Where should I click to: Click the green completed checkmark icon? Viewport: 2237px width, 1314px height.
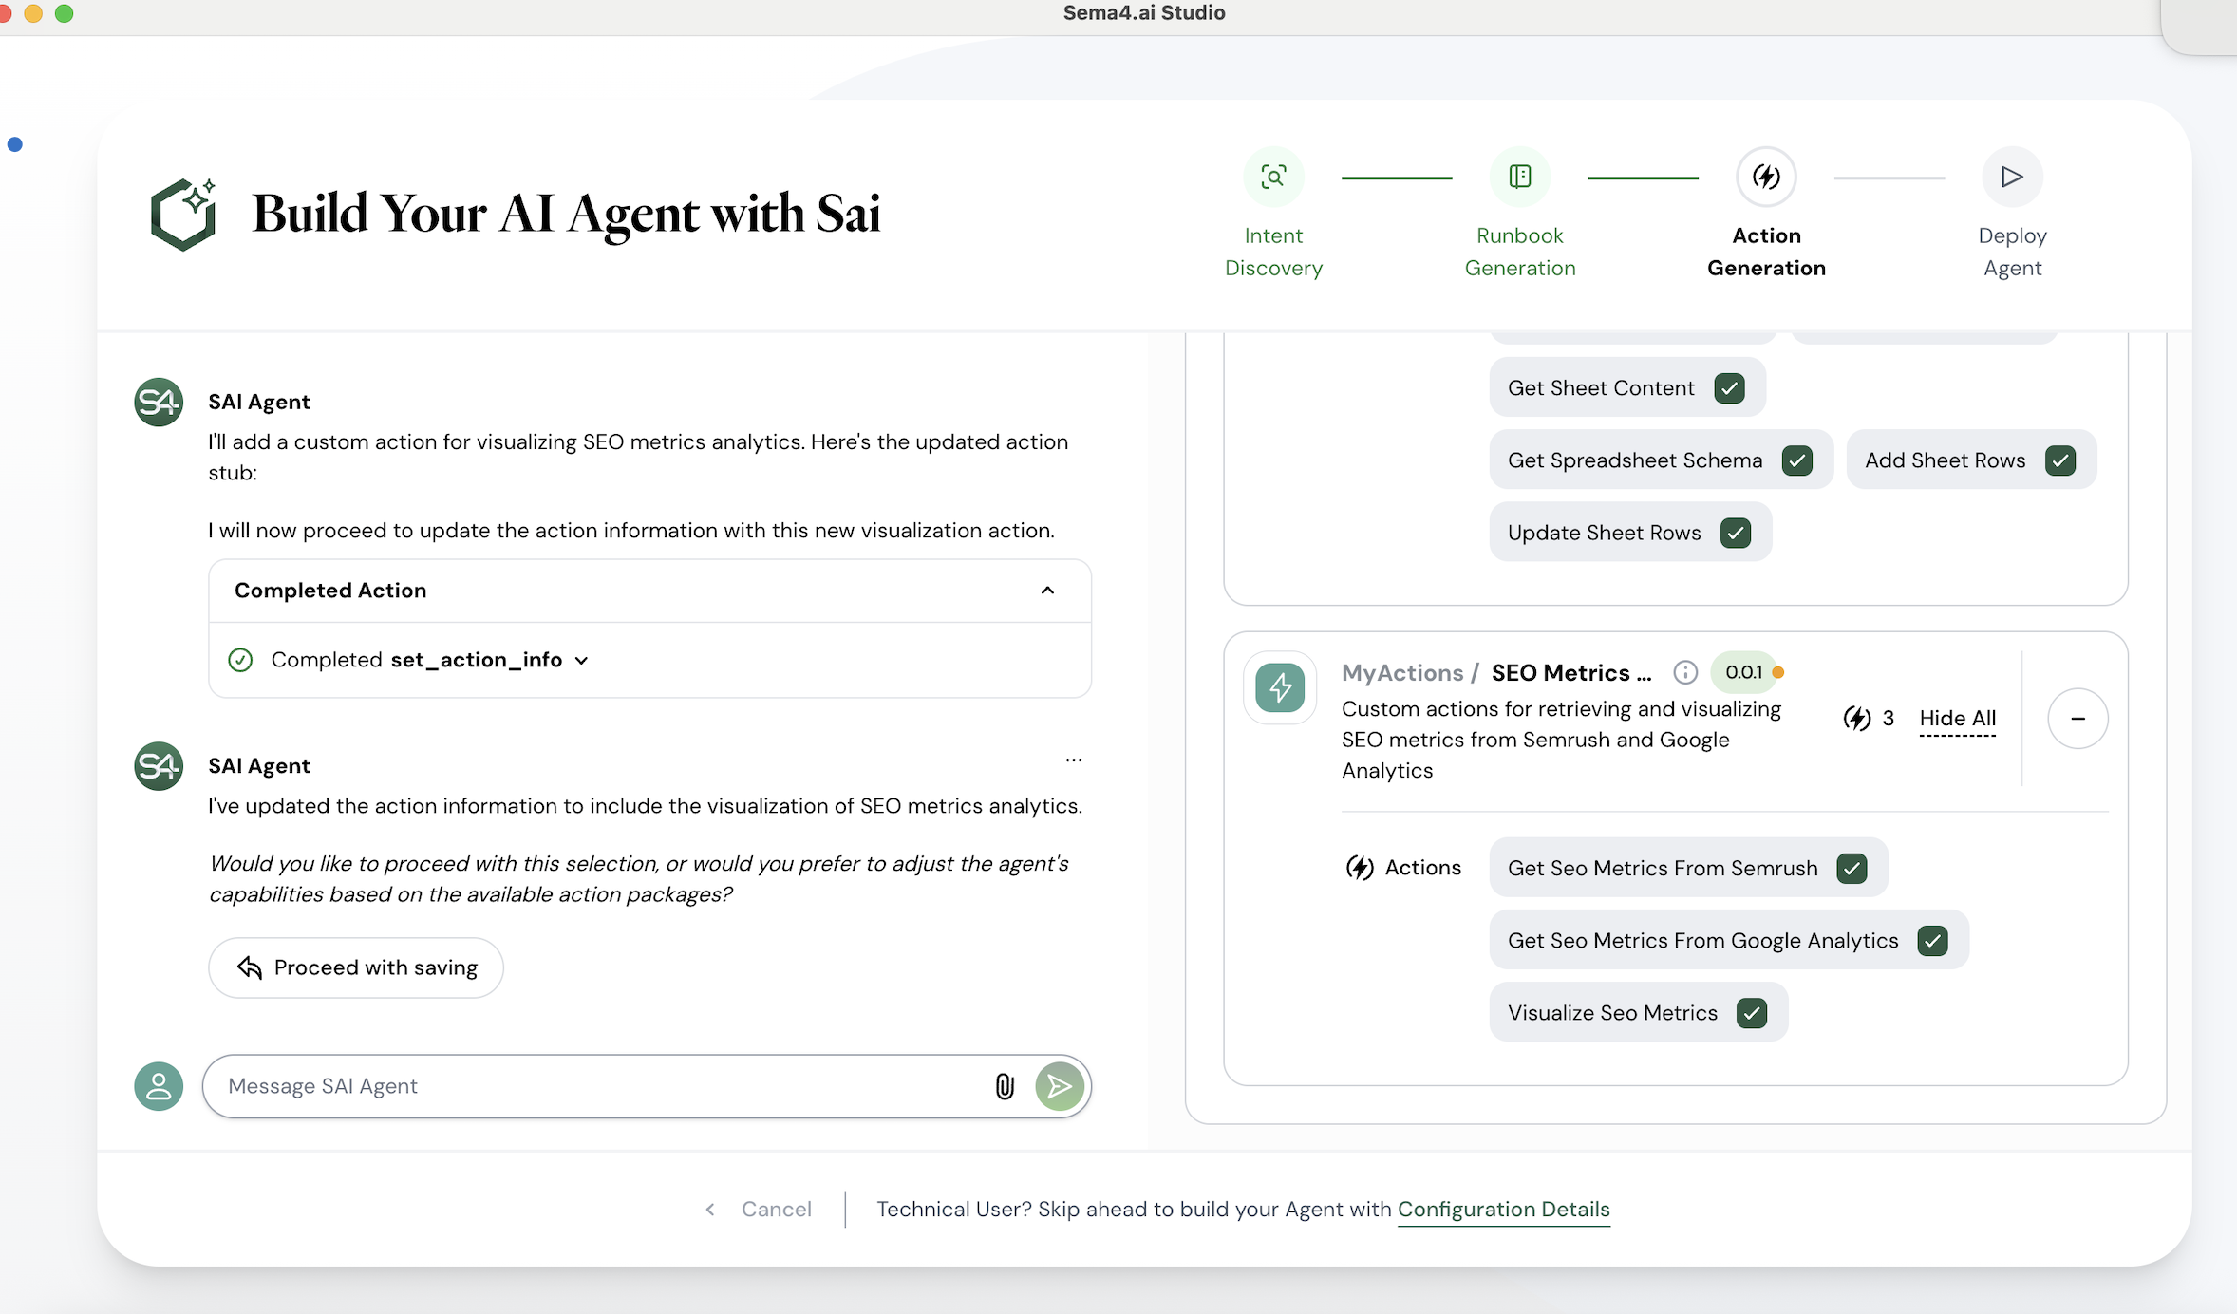pyautogui.click(x=240, y=660)
